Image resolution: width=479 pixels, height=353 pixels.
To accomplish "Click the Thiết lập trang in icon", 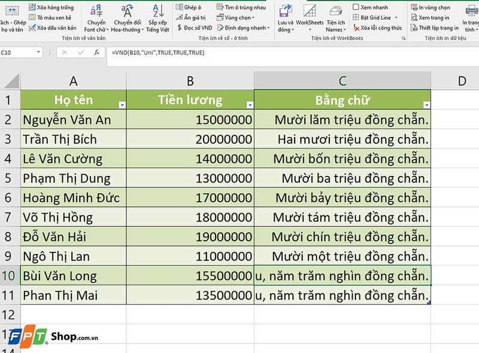I will point(439,26).
